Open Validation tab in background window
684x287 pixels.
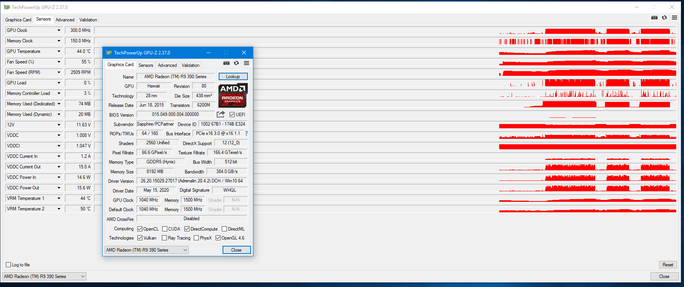88,20
